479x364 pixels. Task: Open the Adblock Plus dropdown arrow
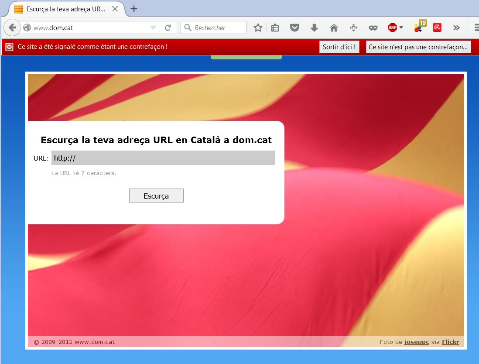click(401, 27)
